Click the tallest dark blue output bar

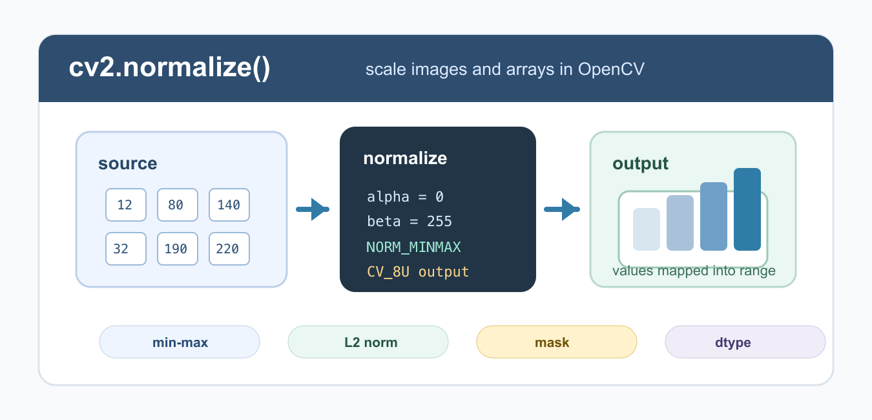[x=747, y=209]
